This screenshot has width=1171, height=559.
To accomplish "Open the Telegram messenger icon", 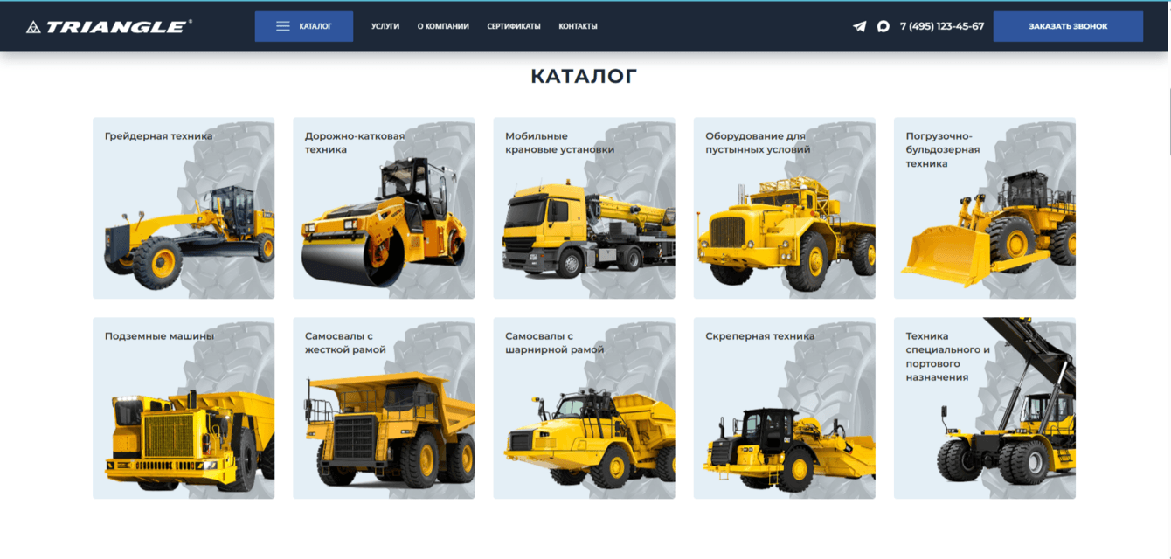I will point(860,26).
